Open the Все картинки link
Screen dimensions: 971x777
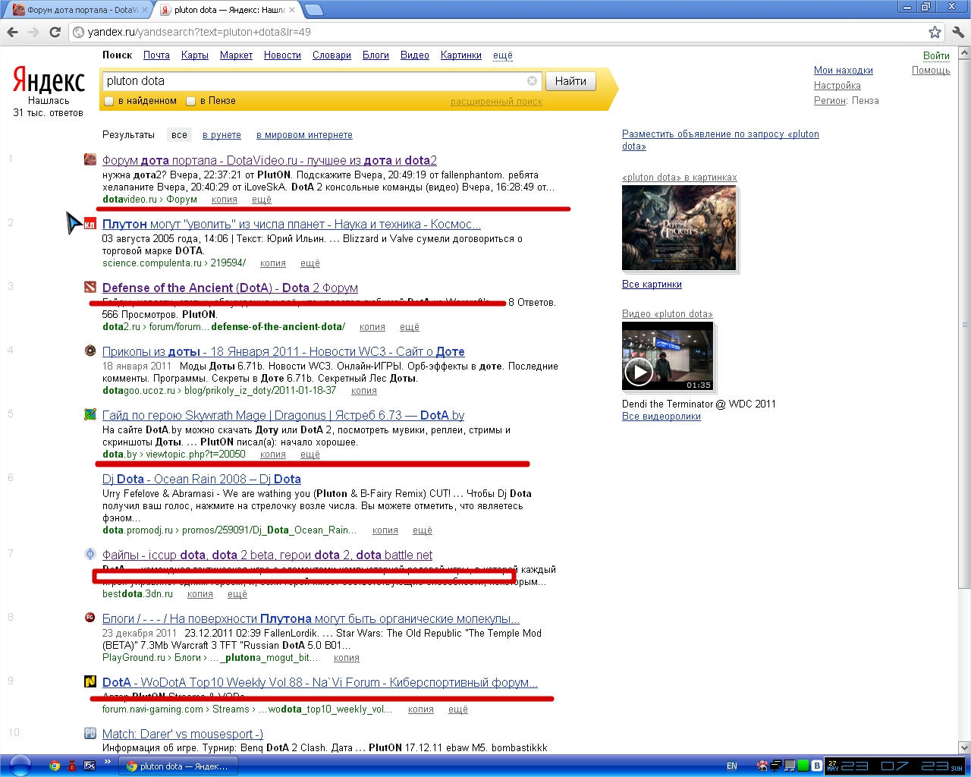[652, 285]
